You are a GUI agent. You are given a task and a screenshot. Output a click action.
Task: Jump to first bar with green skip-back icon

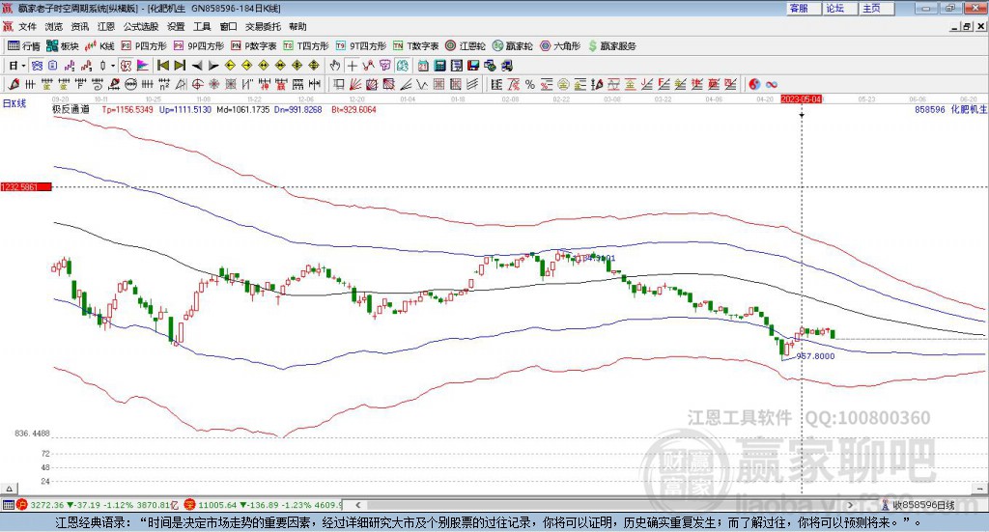point(162,66)
